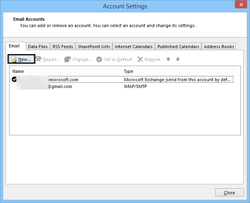
Task: Select the Email tab
Action: [16, 46]
